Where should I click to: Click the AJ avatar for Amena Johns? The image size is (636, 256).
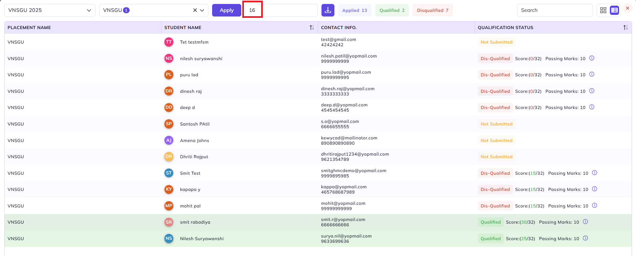(x=169, y=140)
